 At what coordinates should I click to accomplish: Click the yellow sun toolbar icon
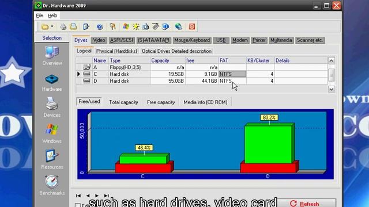[136, 26]
